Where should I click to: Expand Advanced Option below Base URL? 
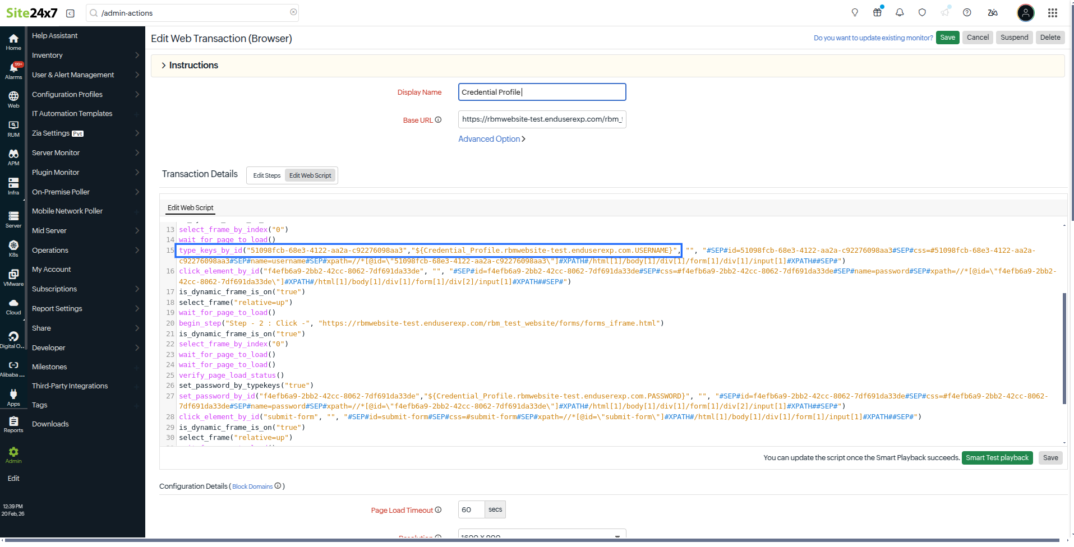[x=491, y=138]
